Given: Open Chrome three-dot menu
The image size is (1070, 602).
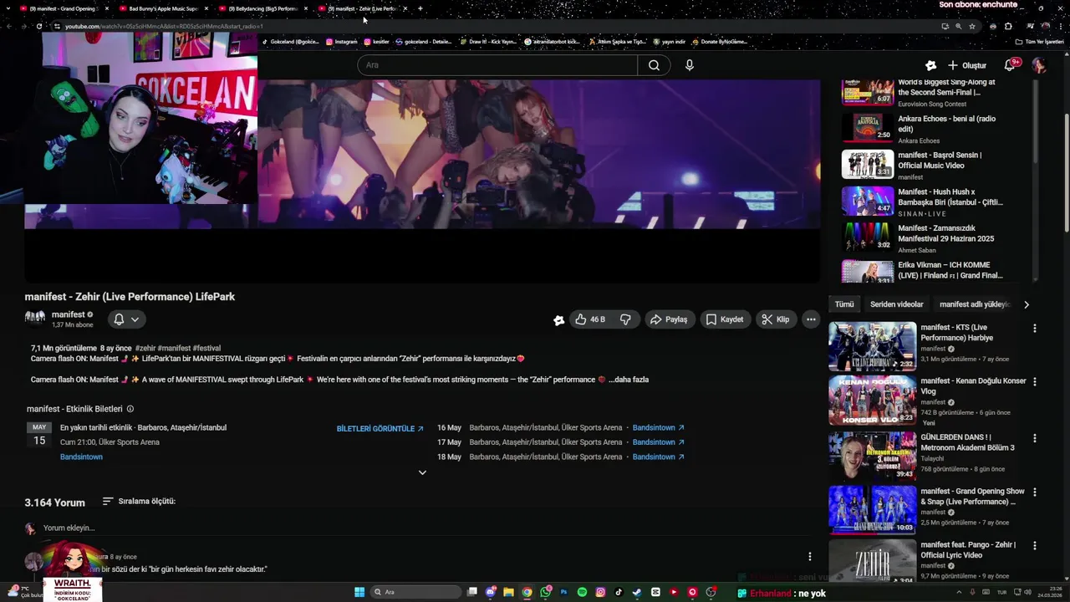Looking at the screenshot, I should [x=1060, y=26].
